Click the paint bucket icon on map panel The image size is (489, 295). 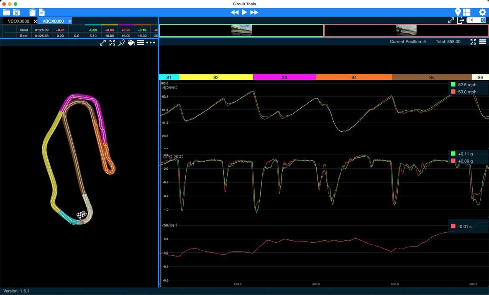click(x=131, y=43)
